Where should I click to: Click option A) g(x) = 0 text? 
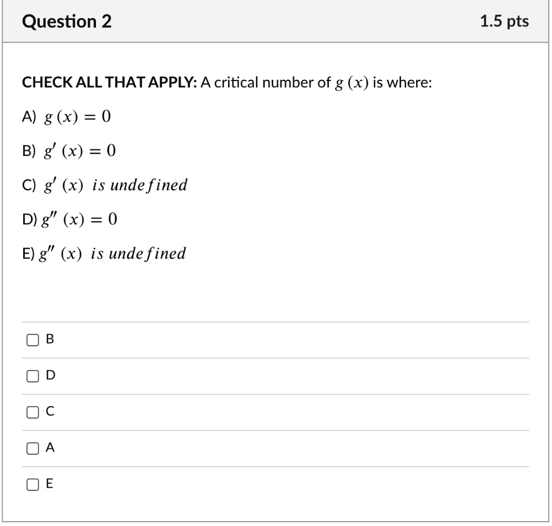coord(65,116)
